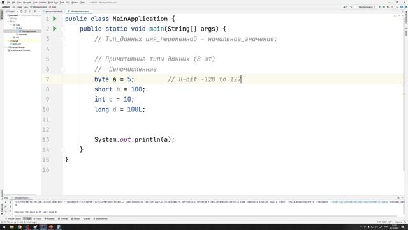This screenshot has height=230, width=408.
Task: Expand the test folder
Action: [11, 38]
